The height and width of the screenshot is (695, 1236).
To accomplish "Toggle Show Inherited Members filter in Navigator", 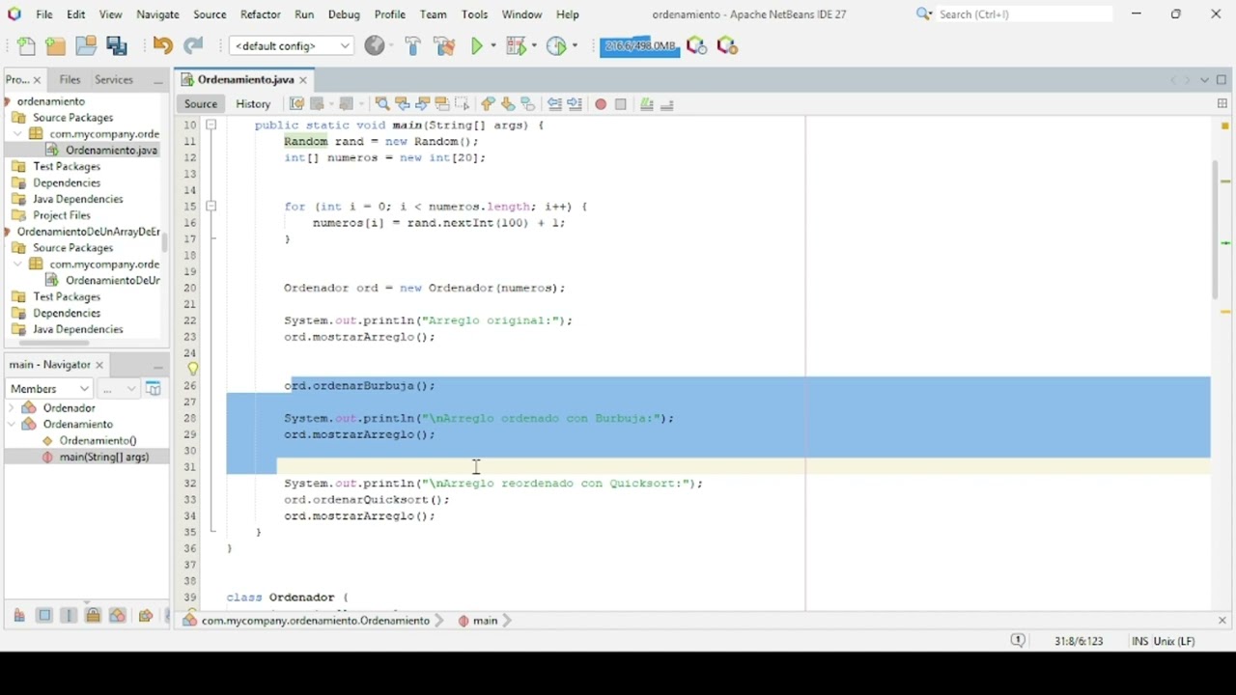I will [x=19, y=616].
